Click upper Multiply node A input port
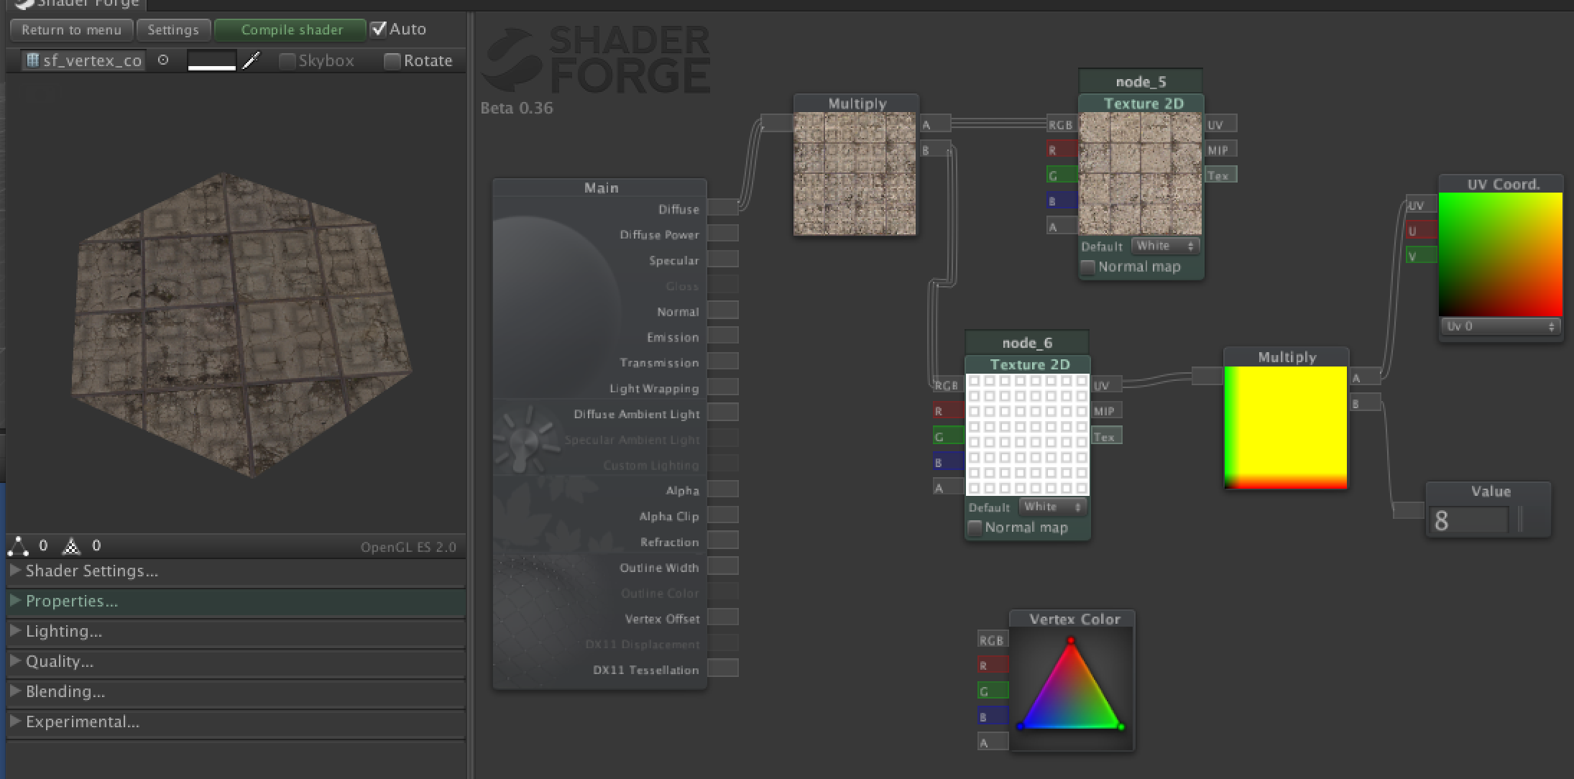 point(936,124)
